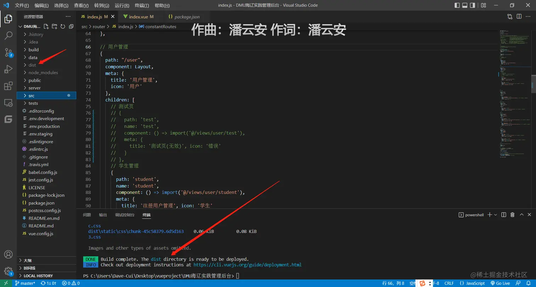Image resolution: width=536 pixels, height=287 pixels.
Task: Create a new terminal with plus icon
Action: point(490,215)
